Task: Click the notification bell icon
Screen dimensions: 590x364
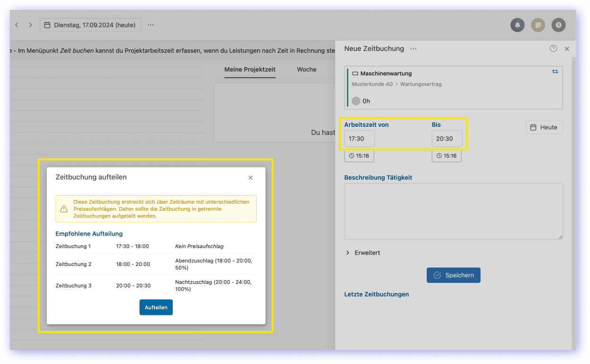Action: (x=517, y=25)
